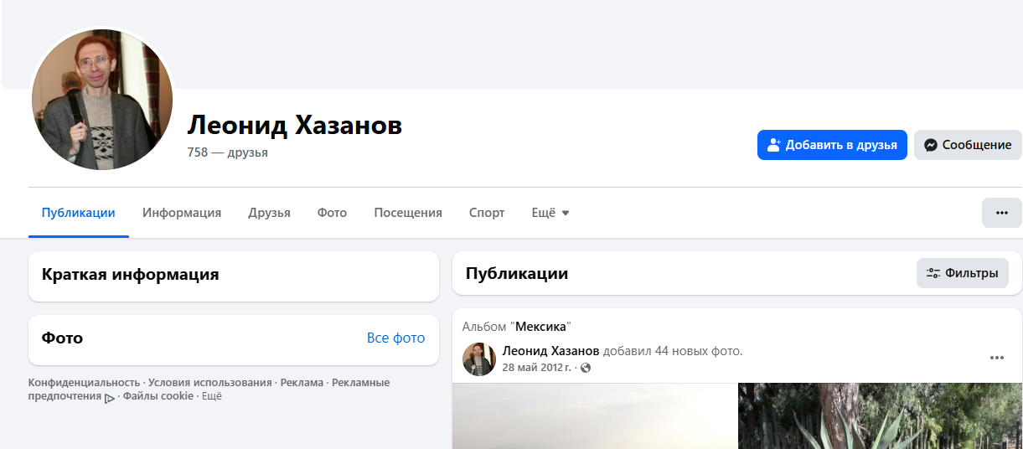Expand the footer Ещё link

(211, 396)
